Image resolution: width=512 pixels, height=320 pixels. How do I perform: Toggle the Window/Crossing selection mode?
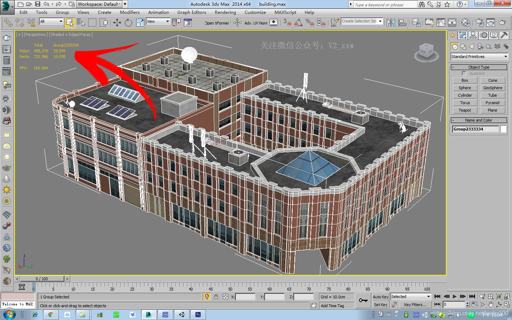point(104,23)
